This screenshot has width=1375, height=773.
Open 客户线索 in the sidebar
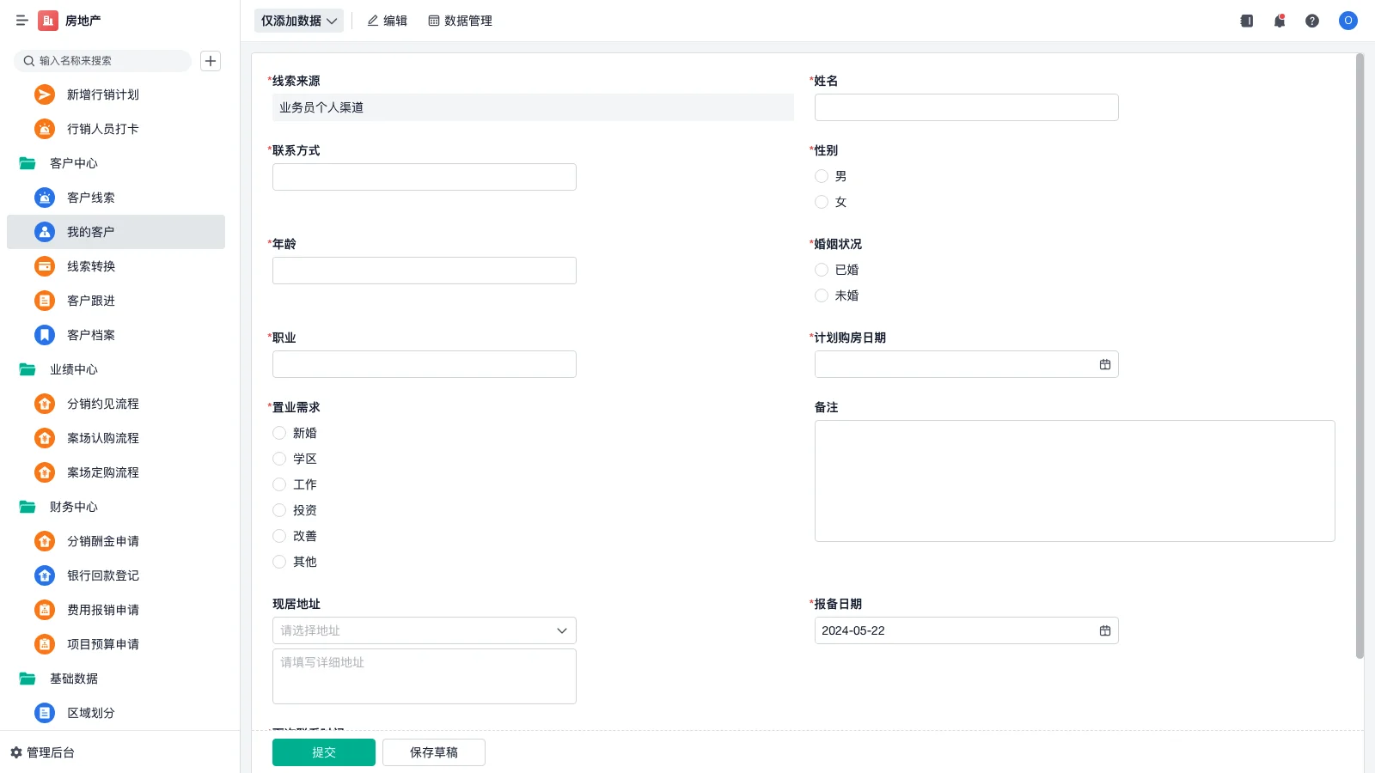tap(89, 198)
